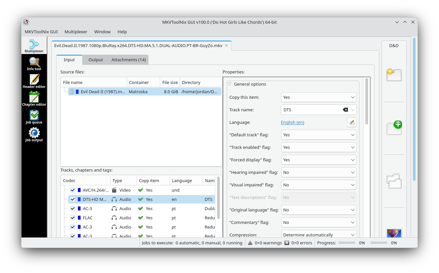Click the warnings triangle icon in status bar
The width and height of the screenshot is (439, 273).
[250, 243]
